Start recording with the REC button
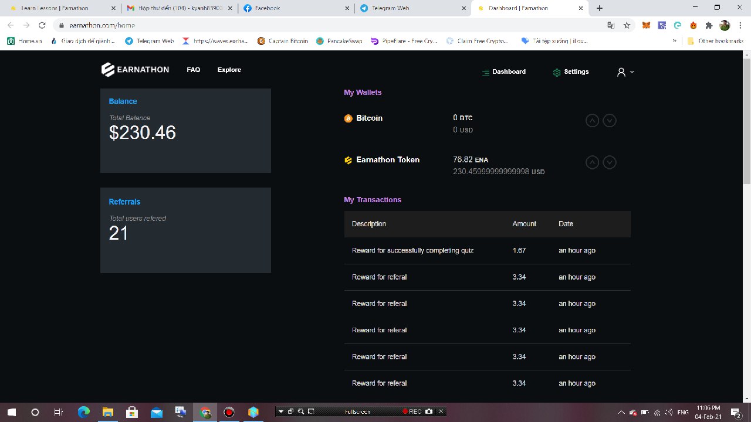Image resolution: width=751 pixels, height=422 pixels. [412, 411]
